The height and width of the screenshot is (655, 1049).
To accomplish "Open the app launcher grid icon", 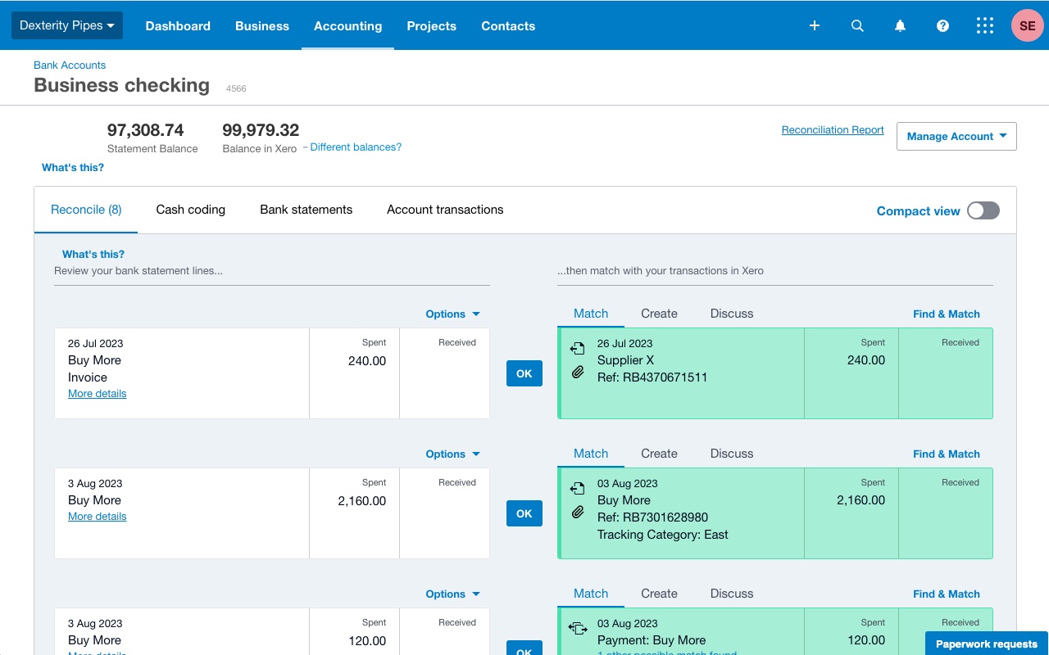I will click(985, 25).
